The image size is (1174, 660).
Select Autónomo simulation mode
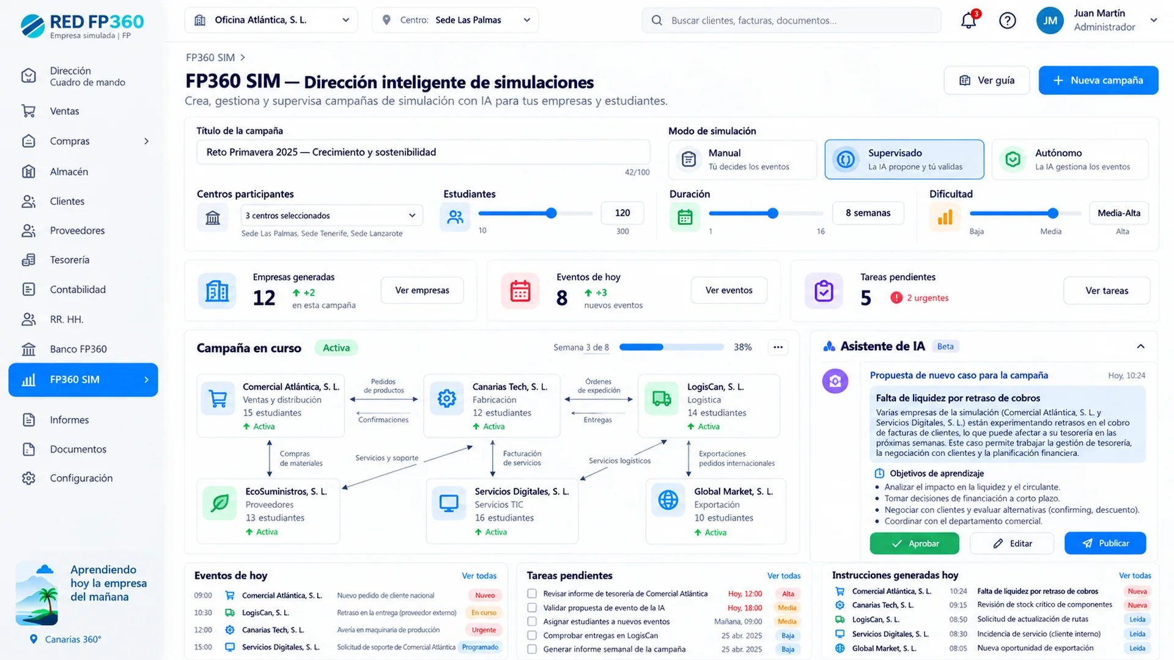[1070, 159]
